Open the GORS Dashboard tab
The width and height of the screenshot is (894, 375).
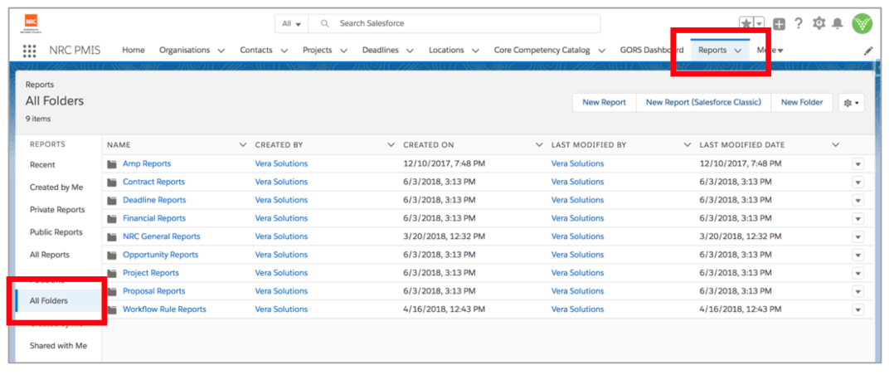[652, 51]
